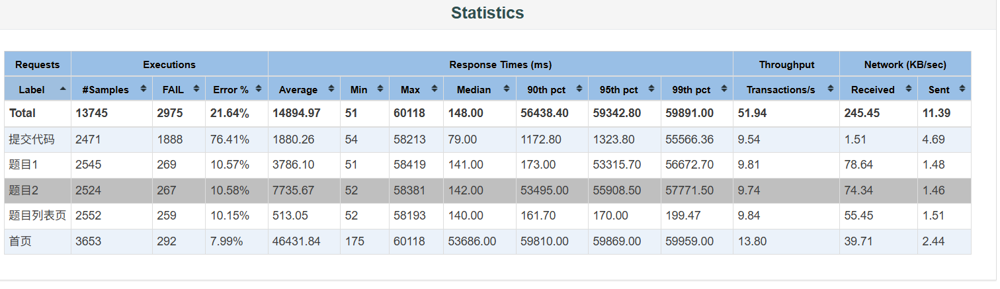Select the 提交代码 row label

coord(32,140)
